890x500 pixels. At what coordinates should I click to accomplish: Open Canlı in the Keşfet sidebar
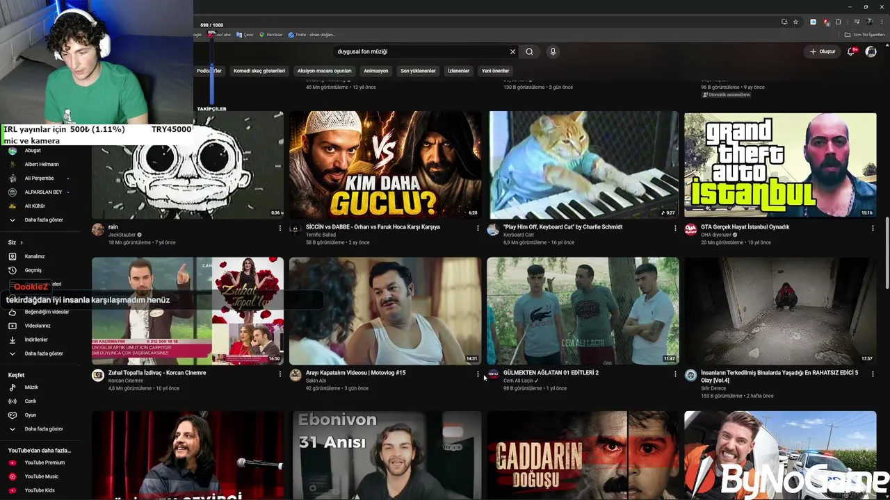click(40, 401)
